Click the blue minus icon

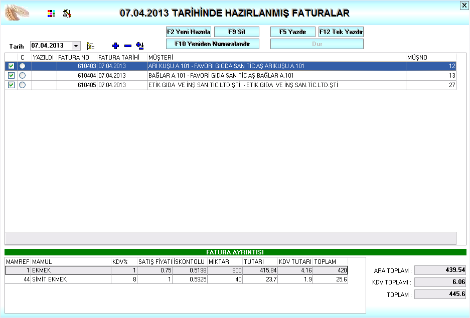pyautogui.click(x=127, y=46)
